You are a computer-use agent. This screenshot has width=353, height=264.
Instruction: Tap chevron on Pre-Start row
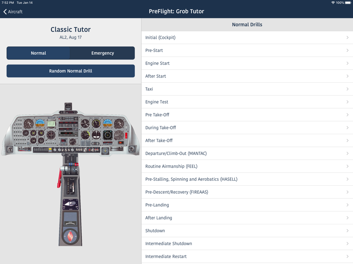[347, 50]
